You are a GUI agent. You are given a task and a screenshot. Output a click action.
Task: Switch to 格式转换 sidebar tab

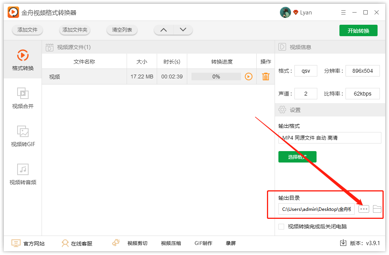pyautogui.click(x=23, y=60)
